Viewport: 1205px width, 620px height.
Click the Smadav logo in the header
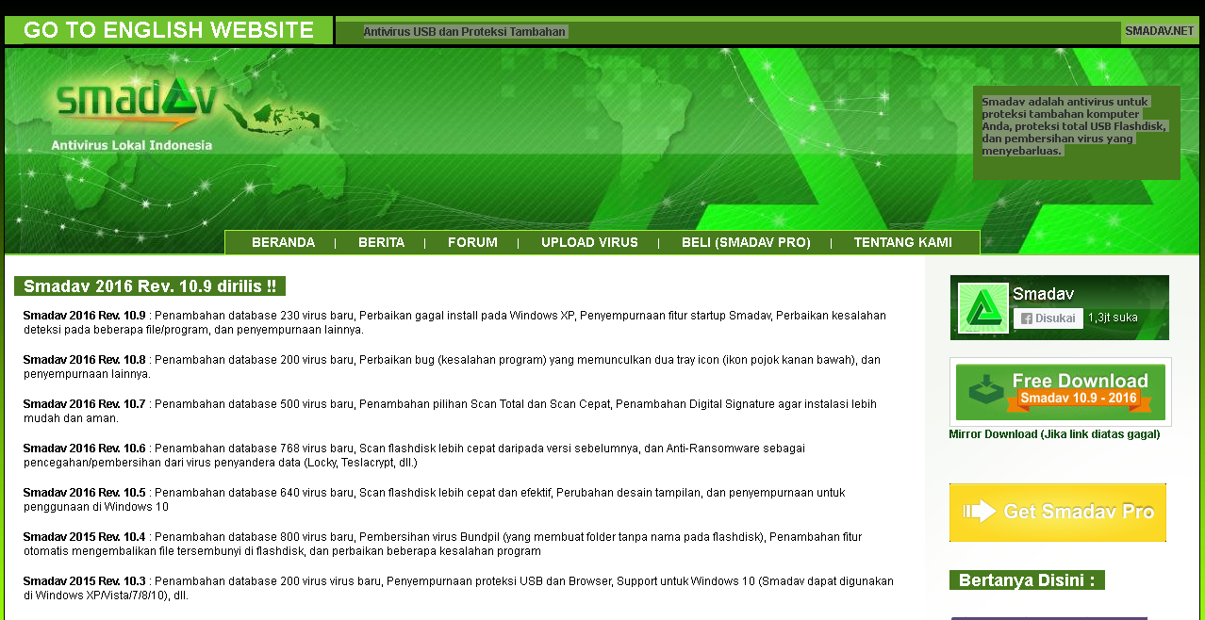click(138, 103)
